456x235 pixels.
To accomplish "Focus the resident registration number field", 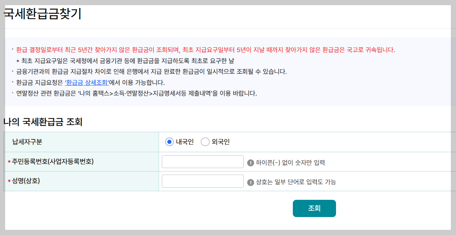I will pos(202,161).
